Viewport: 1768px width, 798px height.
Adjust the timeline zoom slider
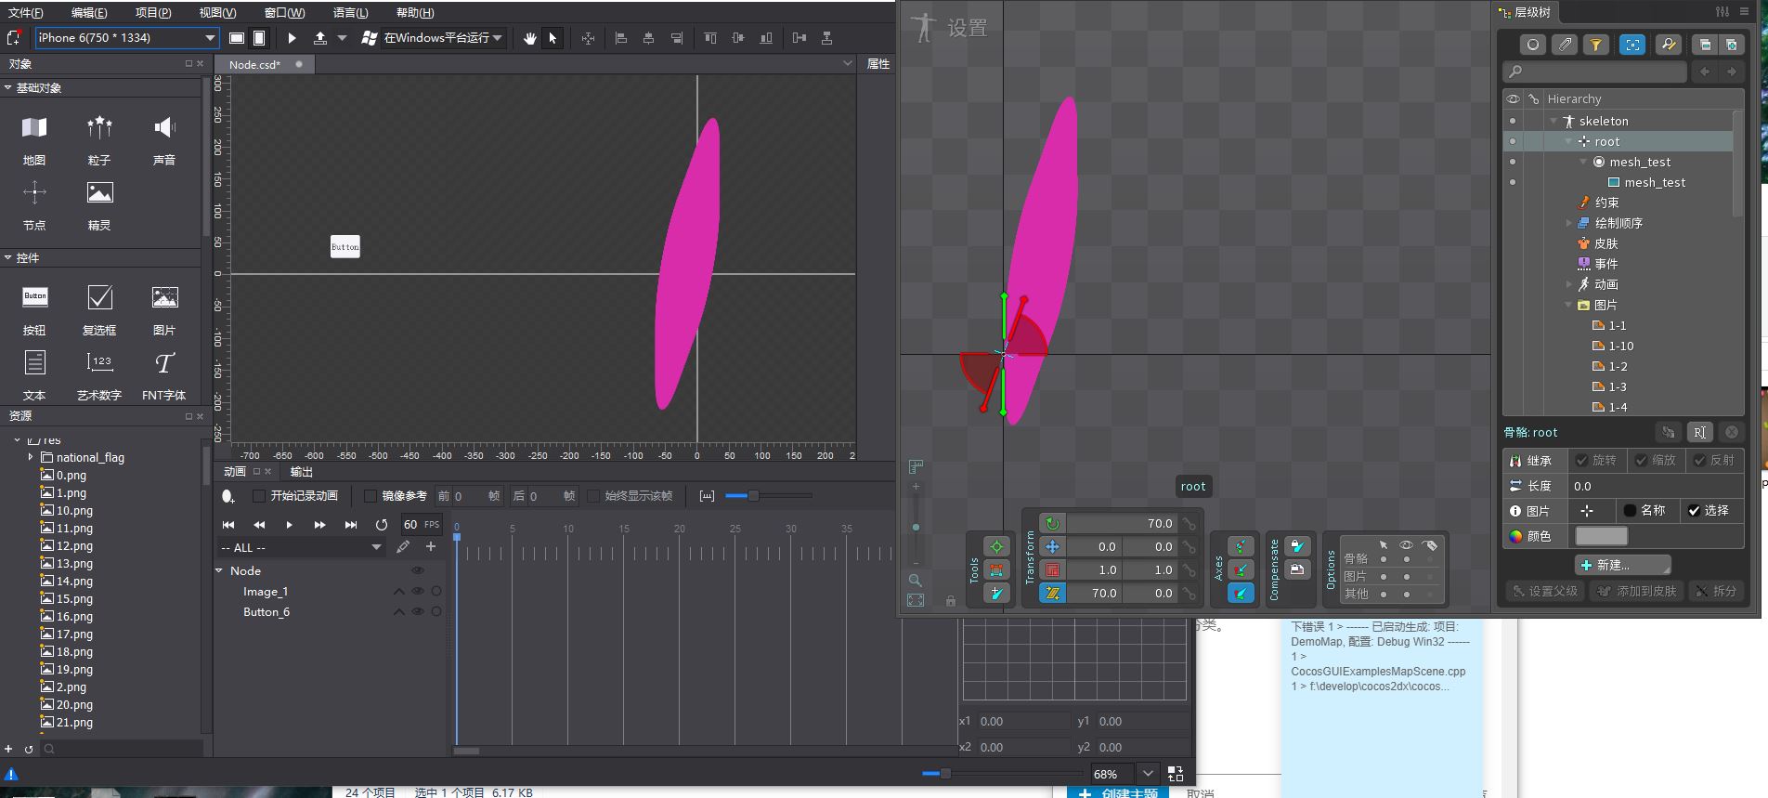click(x=769, y=496)
